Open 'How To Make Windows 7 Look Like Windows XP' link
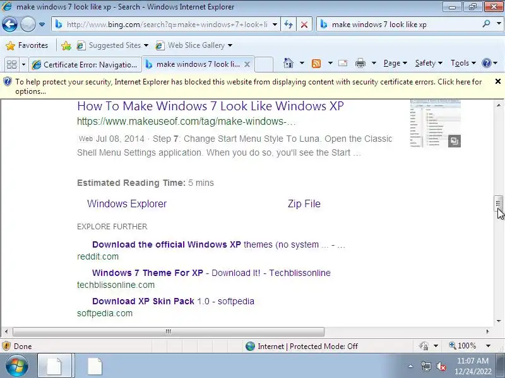This screenshot has height=378, width=505. pos(210,106)
